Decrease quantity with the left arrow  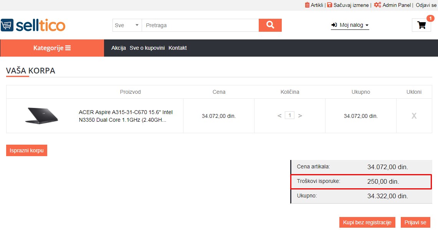click(279, 116)
